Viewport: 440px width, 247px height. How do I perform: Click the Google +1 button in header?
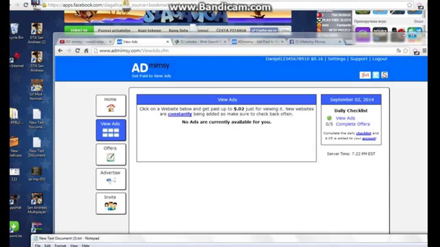[x=365, y=75]
